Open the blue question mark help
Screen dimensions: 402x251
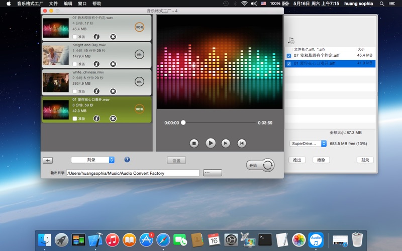click(127, 160)
